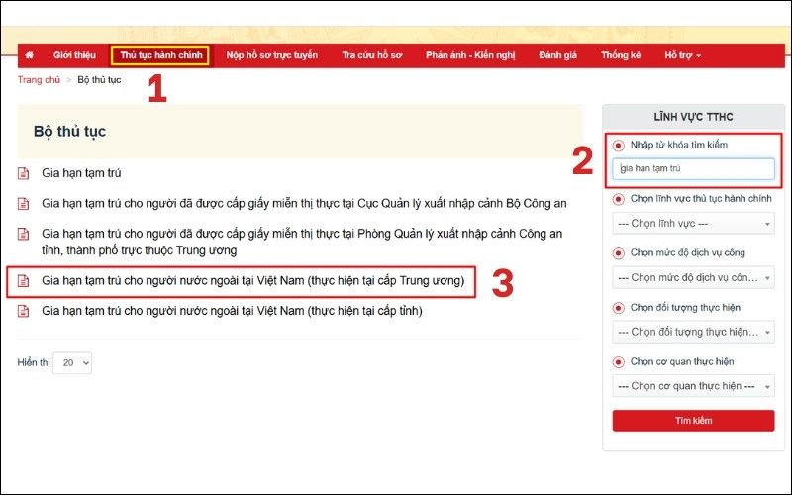792x495 pixels.
Task: Select 'Chọn lĩnh vực thủ tục hành chính' radio
Action: (619, 198)
